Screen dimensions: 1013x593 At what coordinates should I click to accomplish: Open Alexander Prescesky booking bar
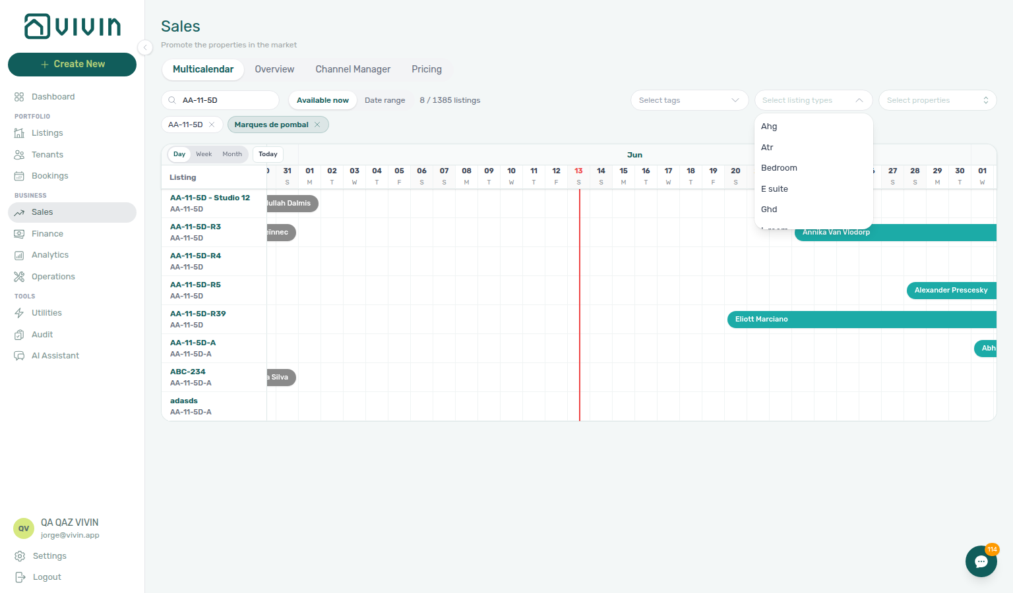tap(952, 291)
